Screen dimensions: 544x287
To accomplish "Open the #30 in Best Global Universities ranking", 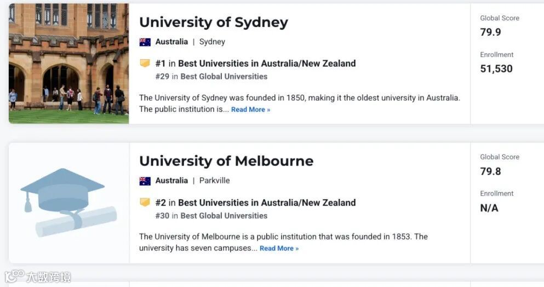I will tap(211, 215).
